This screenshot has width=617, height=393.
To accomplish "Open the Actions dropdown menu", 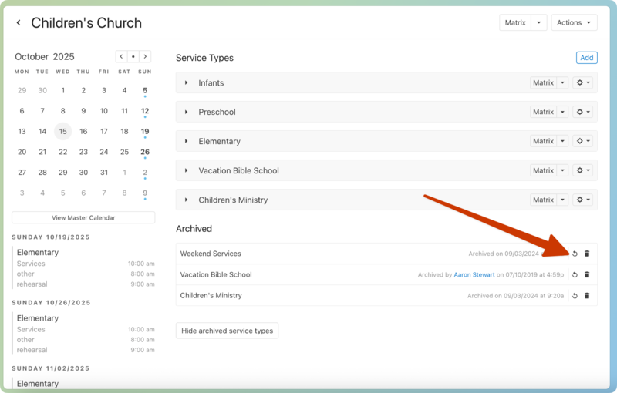I will 574,23.
